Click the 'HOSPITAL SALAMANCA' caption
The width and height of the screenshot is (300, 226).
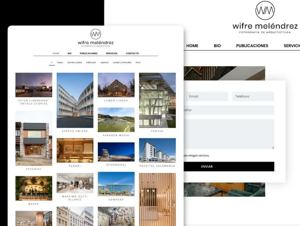click(157, 166)
